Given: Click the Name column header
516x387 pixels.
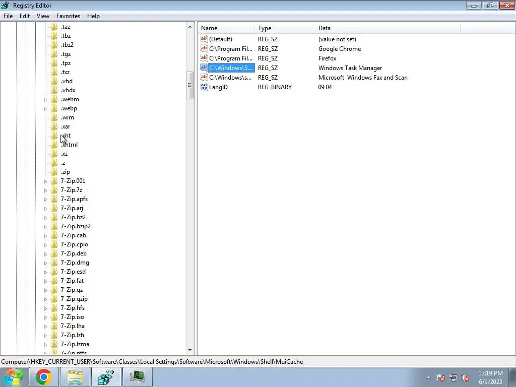Looking at the screenshot, I should pyautogui.click(x=226, y=28).
